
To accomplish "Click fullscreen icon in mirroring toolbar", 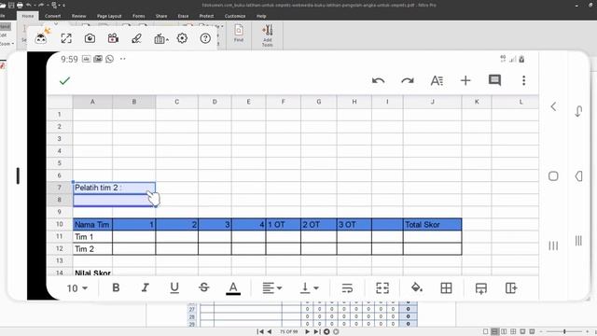I will [x=66, y=38].
